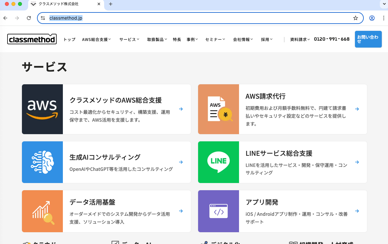Click the データ活用基盤 chart icon tile
Viewport: 388px width, 244px height.
(x=42, y=211)
